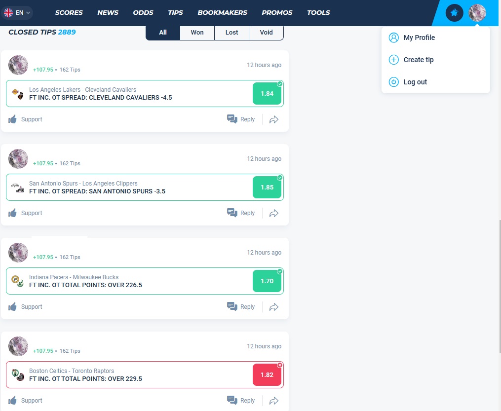Click share arrow on Celtics-Raptors tip
Screen dimensions: 501x411
(274, 401)
